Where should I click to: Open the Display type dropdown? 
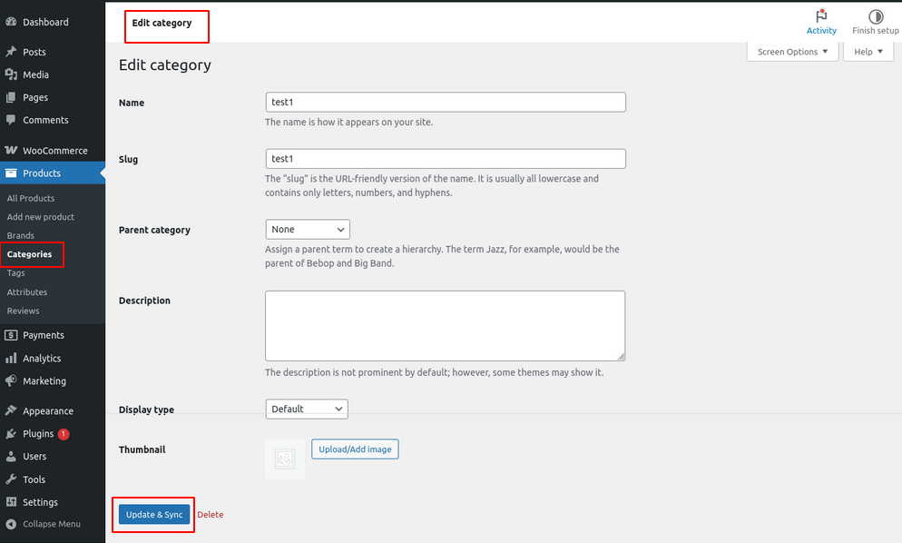(307, 409)
